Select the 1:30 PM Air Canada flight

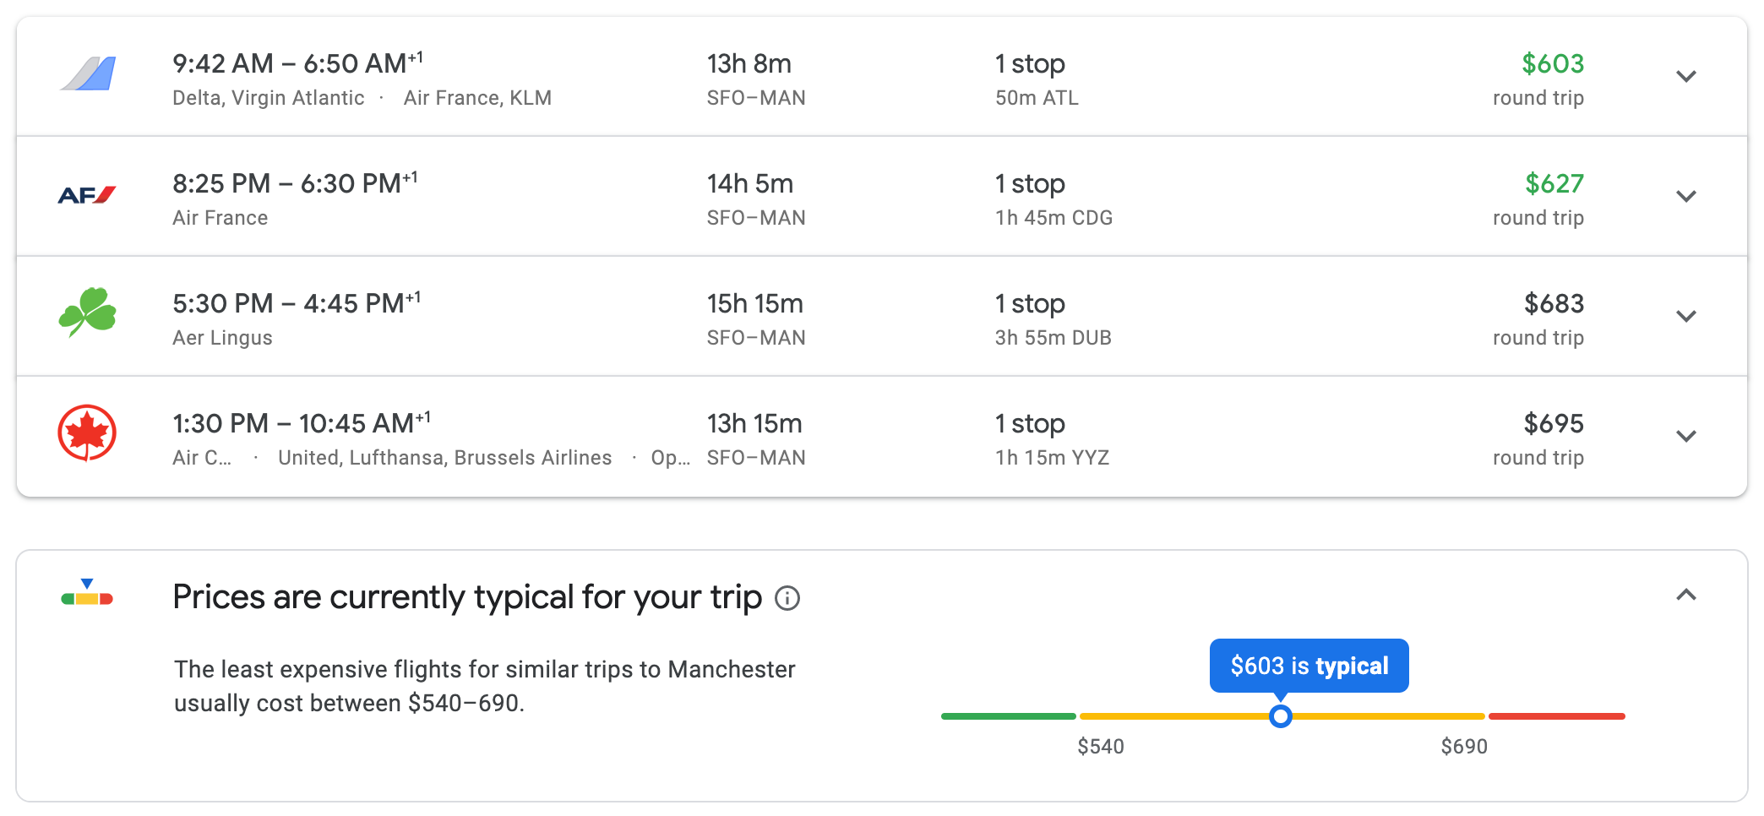tap(301, 424)
